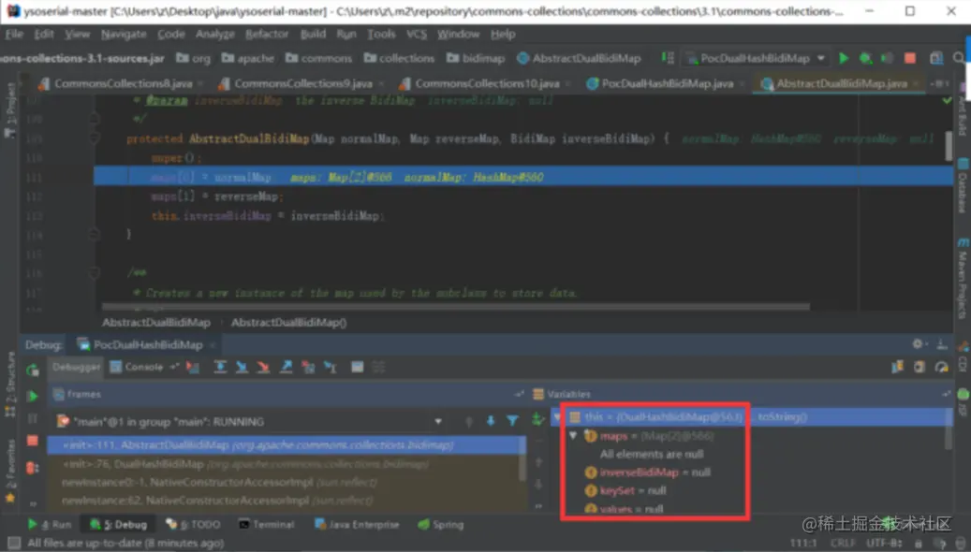Rerun the debug session with the rerun icon
Viewport: 971px width, 552px height.
coord(32,370)
